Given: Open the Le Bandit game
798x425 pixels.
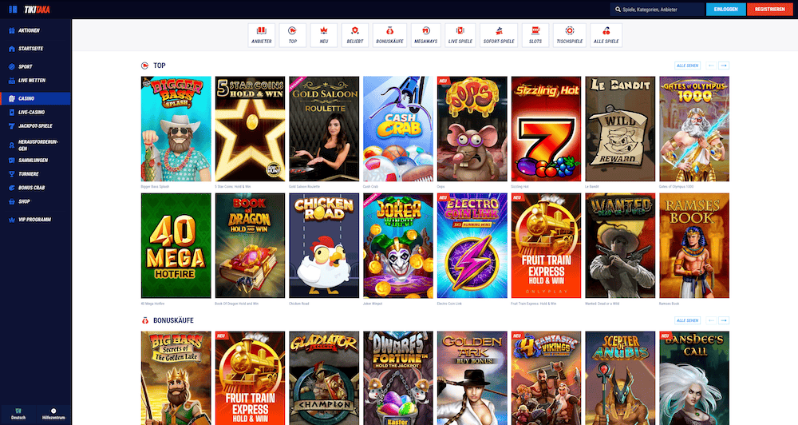Looking at the screenshot, I should [620, 129].
